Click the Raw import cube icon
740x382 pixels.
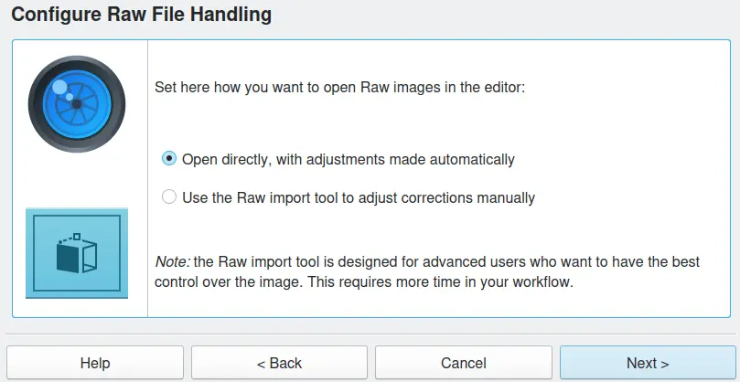(x=77, y=252)
